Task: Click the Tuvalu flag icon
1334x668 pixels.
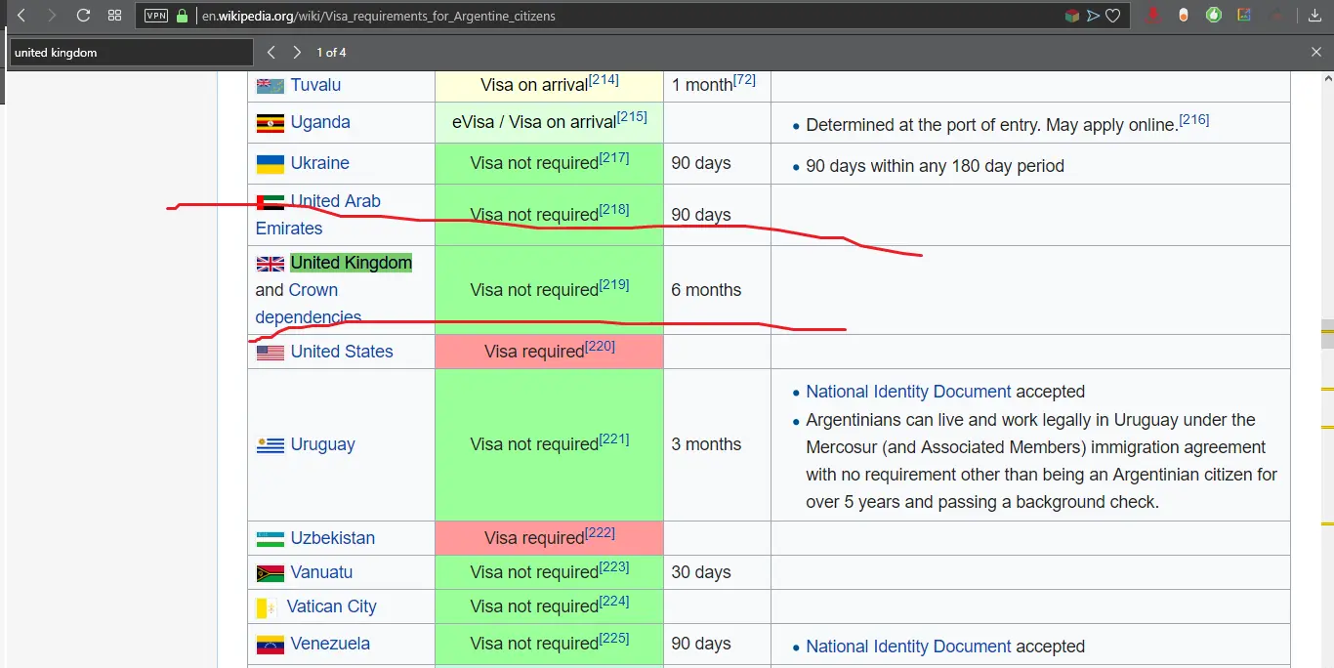Action: 271,86
